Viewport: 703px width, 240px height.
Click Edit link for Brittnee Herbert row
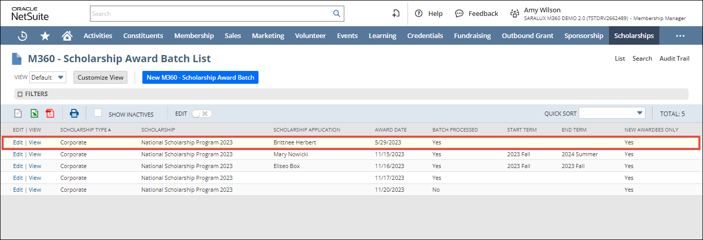point(18,142)
